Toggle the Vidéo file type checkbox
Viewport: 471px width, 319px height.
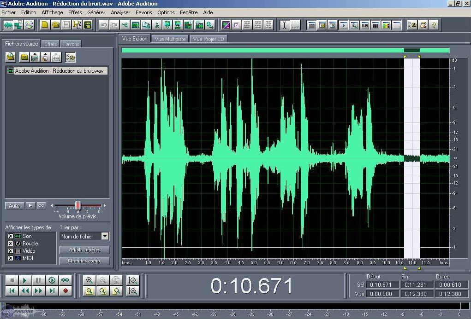click(11, 251)
